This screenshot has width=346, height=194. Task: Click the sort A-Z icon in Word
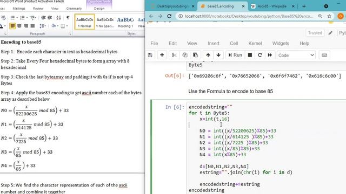(x=58, y=18)
